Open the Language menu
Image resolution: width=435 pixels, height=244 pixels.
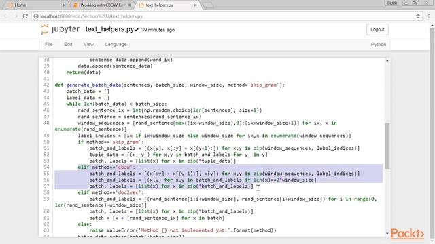tap(116, 44)
